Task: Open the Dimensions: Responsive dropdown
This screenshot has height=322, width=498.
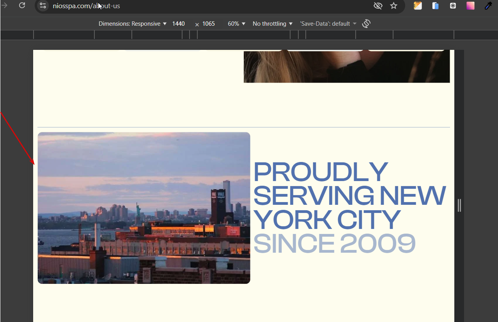Action: point(133,24)
